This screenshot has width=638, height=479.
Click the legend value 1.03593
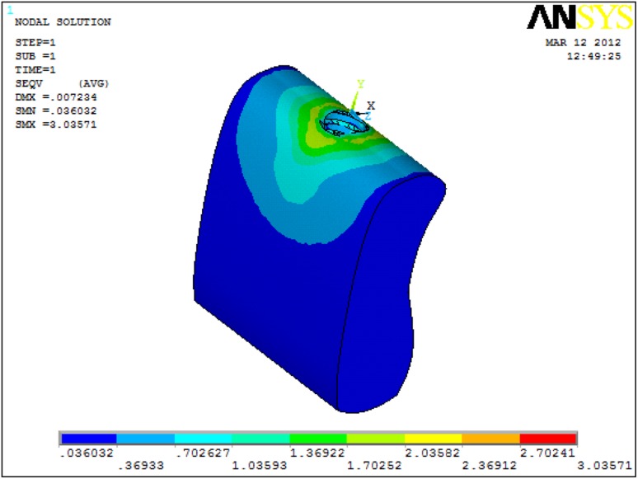click(259, 466)
